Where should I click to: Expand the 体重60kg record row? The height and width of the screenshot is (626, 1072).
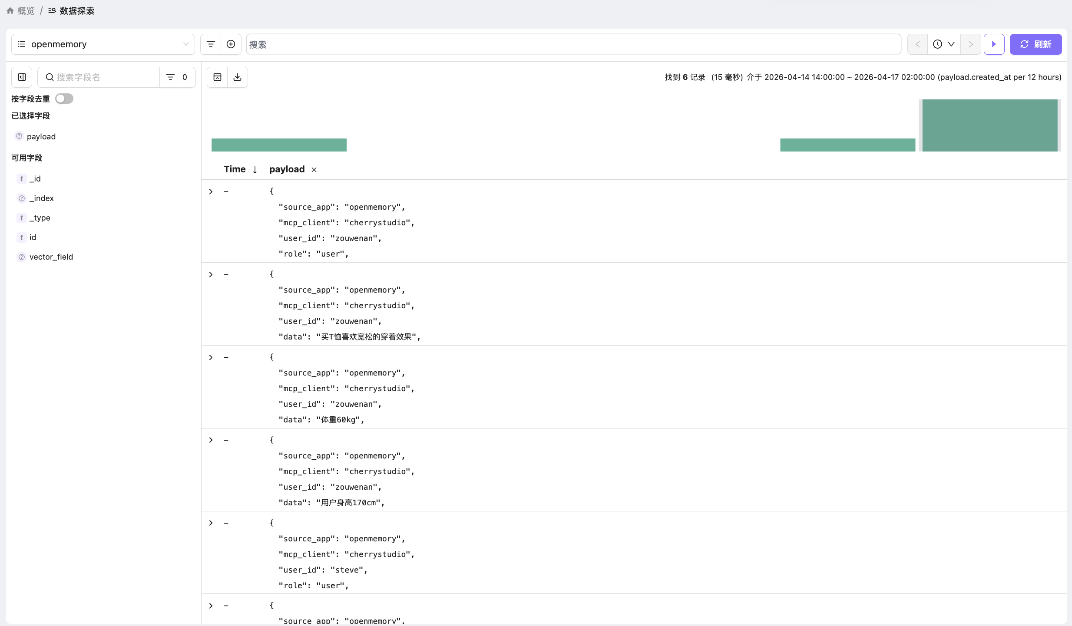(x=211, y=357)
